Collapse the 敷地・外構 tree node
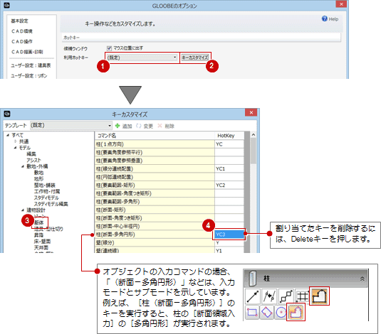 (x=23, y=166)
